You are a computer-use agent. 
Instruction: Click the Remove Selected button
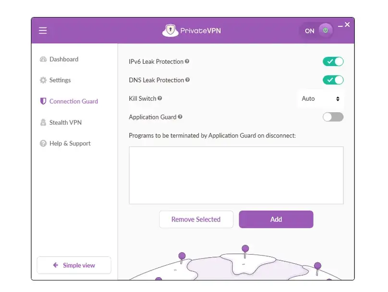click(196, 220)
